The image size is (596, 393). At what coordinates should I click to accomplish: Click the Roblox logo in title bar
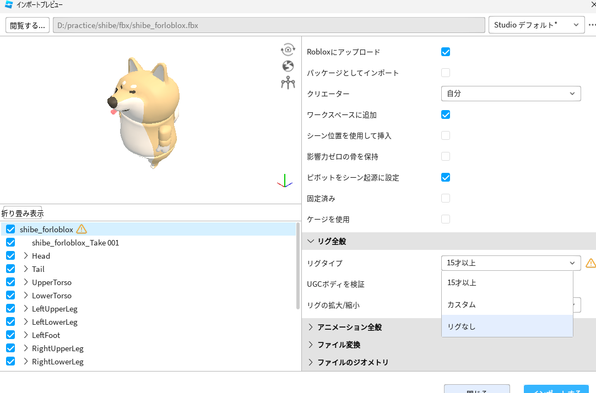click(9, 4)
